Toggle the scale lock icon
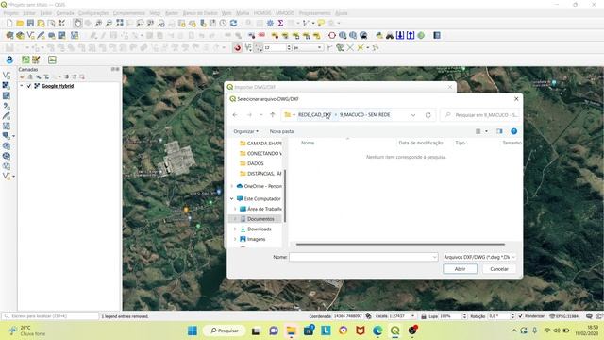Viewport: 604px width, 340px height. click(x=424, y=316)
